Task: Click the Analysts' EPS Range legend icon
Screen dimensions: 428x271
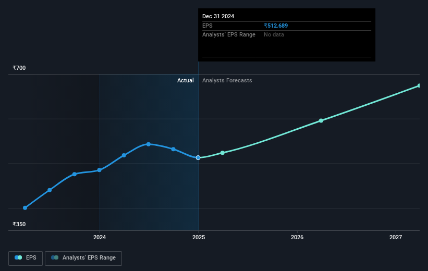Action: pyautogui.click(x=55, y=257)
